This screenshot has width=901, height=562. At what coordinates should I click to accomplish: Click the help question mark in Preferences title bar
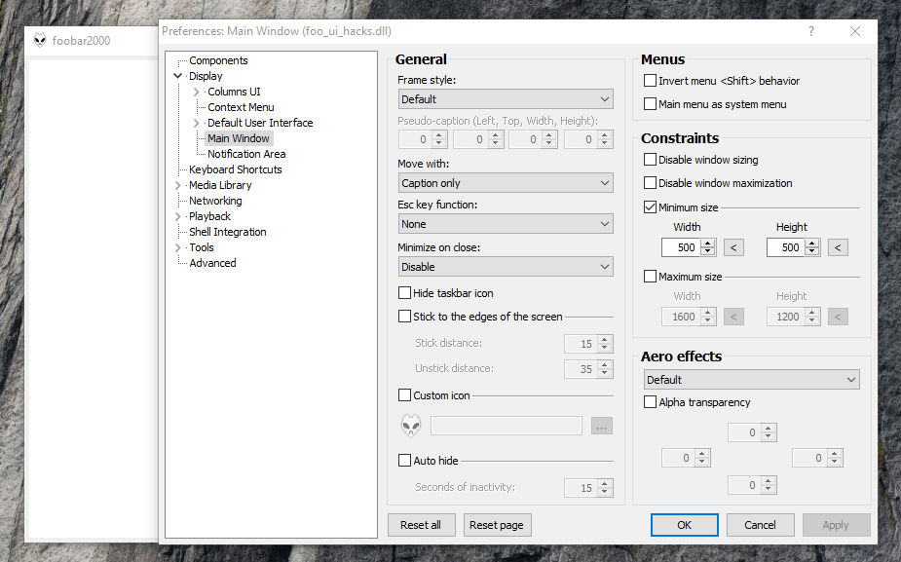pyautogui.click(x=810, y=31)
